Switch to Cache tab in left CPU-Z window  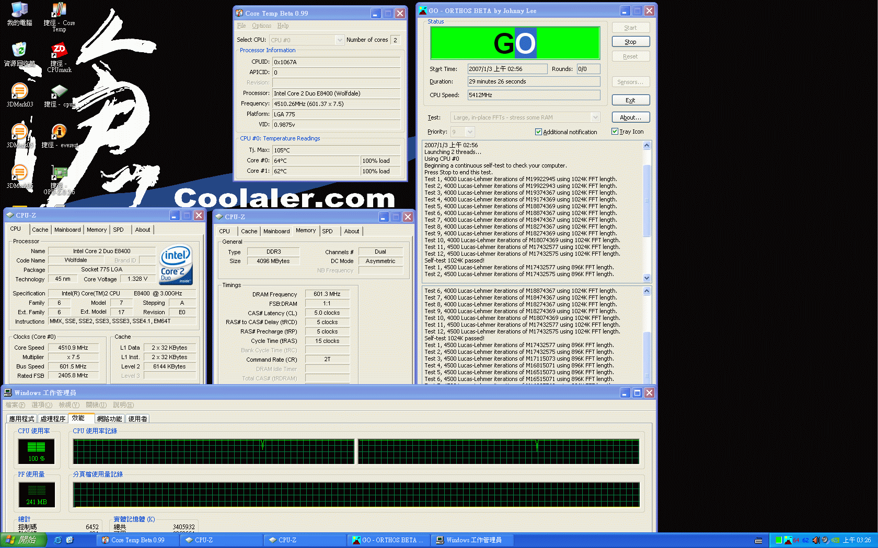[40, 230]
